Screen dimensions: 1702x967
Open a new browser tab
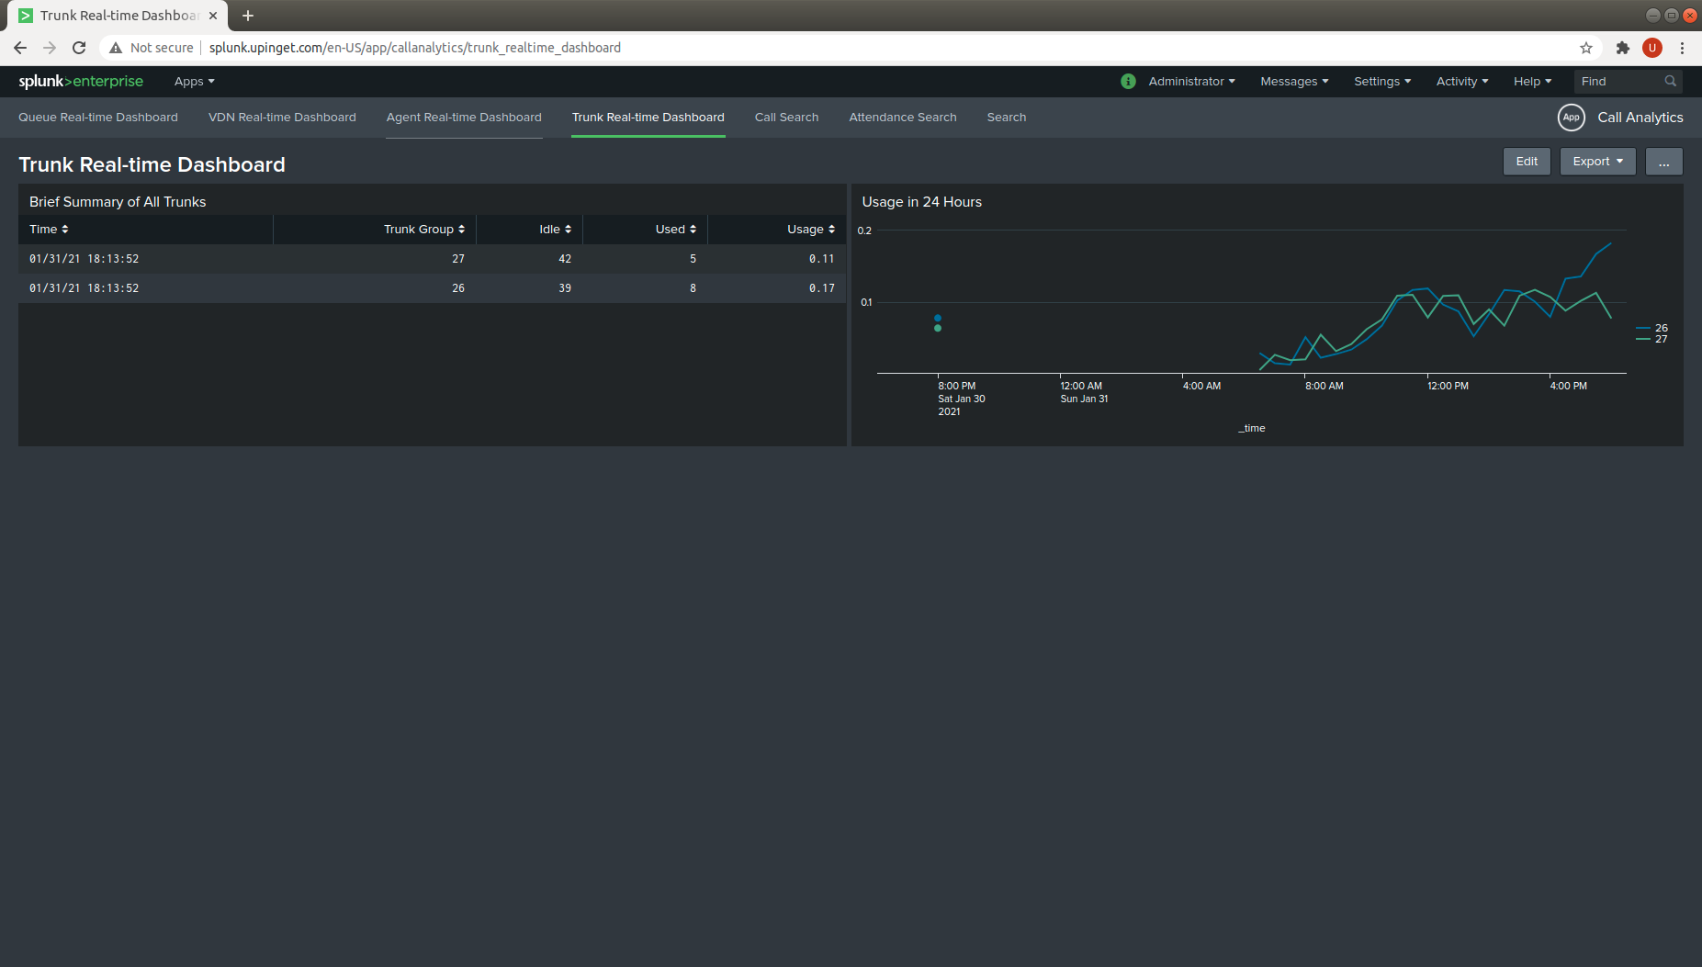click(x=248, y=16)
